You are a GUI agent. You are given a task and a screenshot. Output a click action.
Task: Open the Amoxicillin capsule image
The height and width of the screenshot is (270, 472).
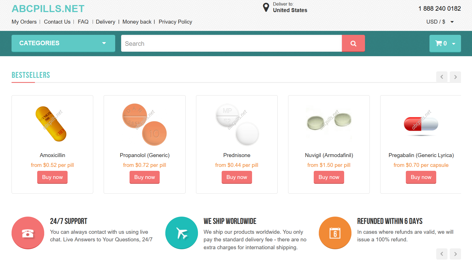[52, 124]
